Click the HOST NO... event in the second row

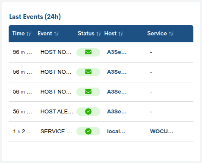click(x=56, y=72)
